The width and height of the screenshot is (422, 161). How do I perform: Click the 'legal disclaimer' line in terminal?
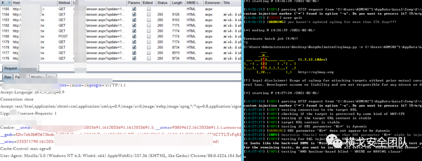(333, 80)
